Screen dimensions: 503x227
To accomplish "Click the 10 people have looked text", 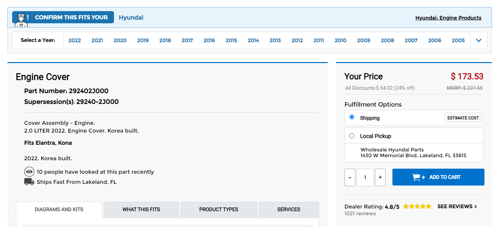I will [95, 172].
